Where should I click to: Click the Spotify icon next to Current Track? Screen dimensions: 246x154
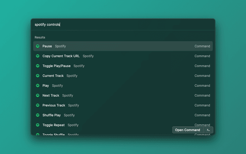(38, 76)
